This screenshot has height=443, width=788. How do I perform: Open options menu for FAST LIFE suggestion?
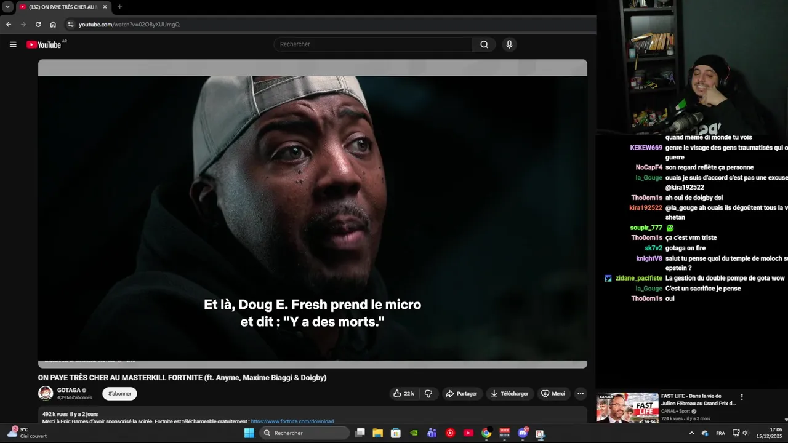tap(742, 397)
